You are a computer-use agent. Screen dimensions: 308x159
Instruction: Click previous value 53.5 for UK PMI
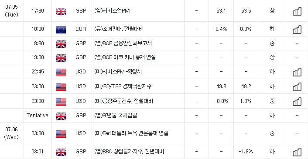[x=246, y=11]
